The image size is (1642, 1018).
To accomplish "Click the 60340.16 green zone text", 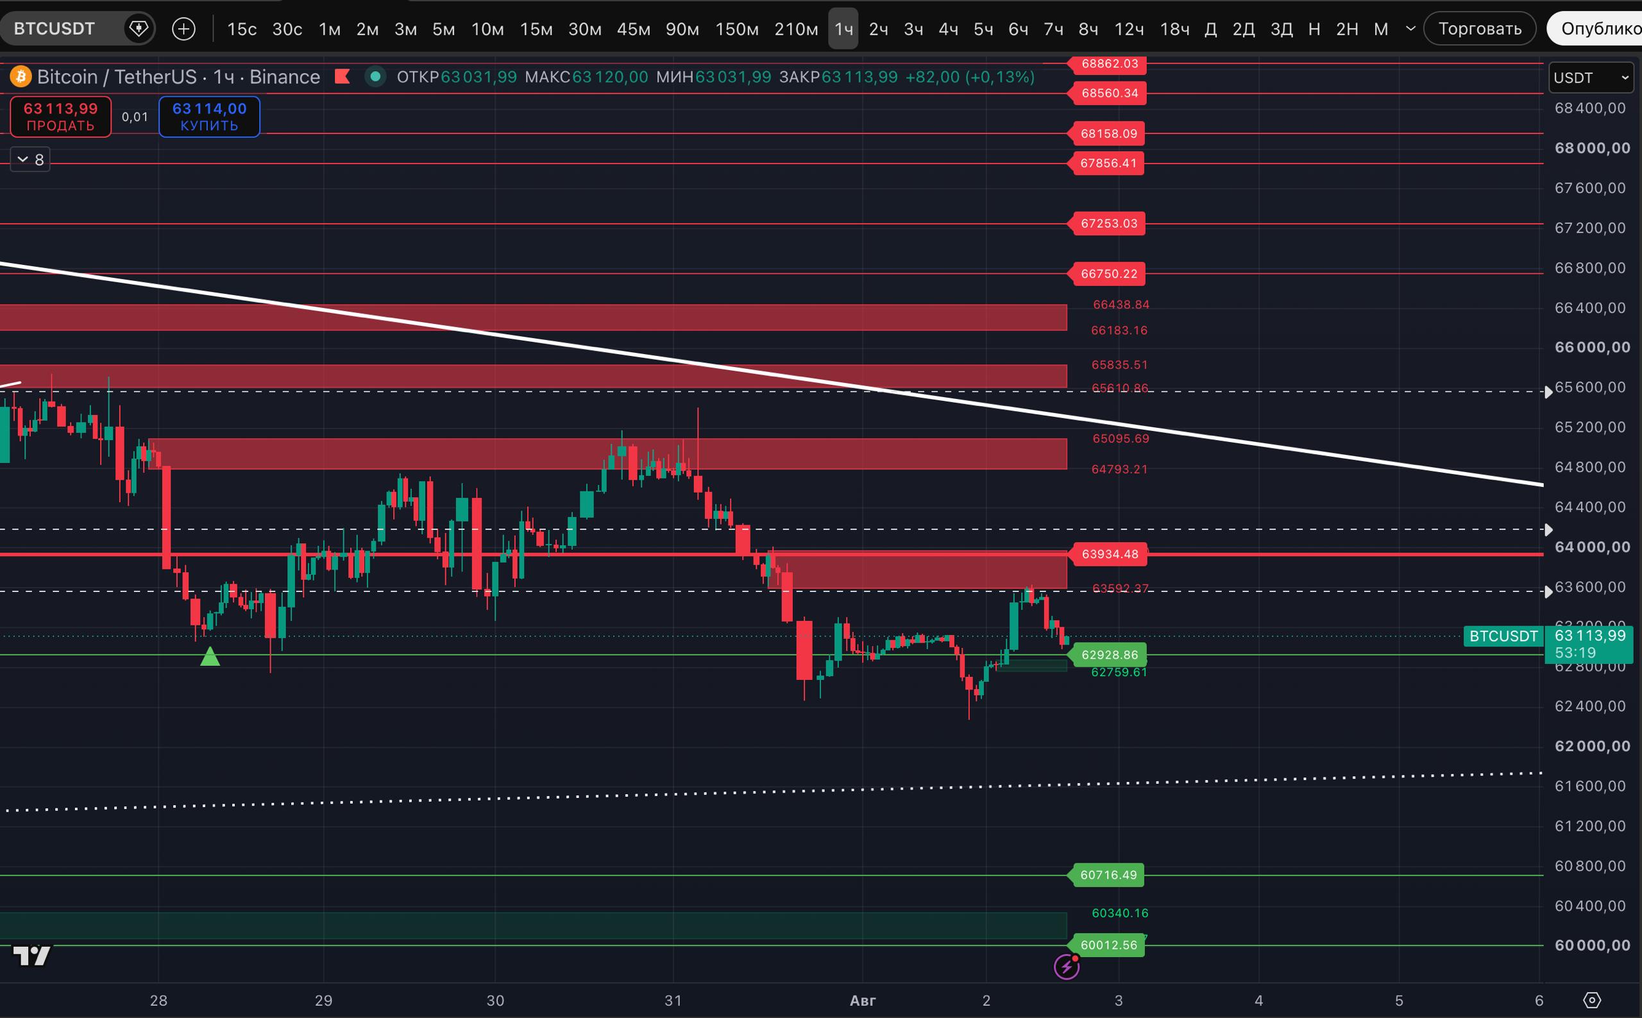I will click(1121, 913).
